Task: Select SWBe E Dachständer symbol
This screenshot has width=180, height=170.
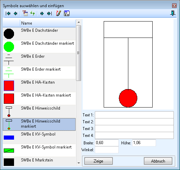Action: (39, 34)
